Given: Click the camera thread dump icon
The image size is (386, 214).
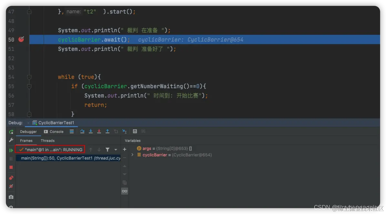Looking at the screenshot, I should coord(11,197).
